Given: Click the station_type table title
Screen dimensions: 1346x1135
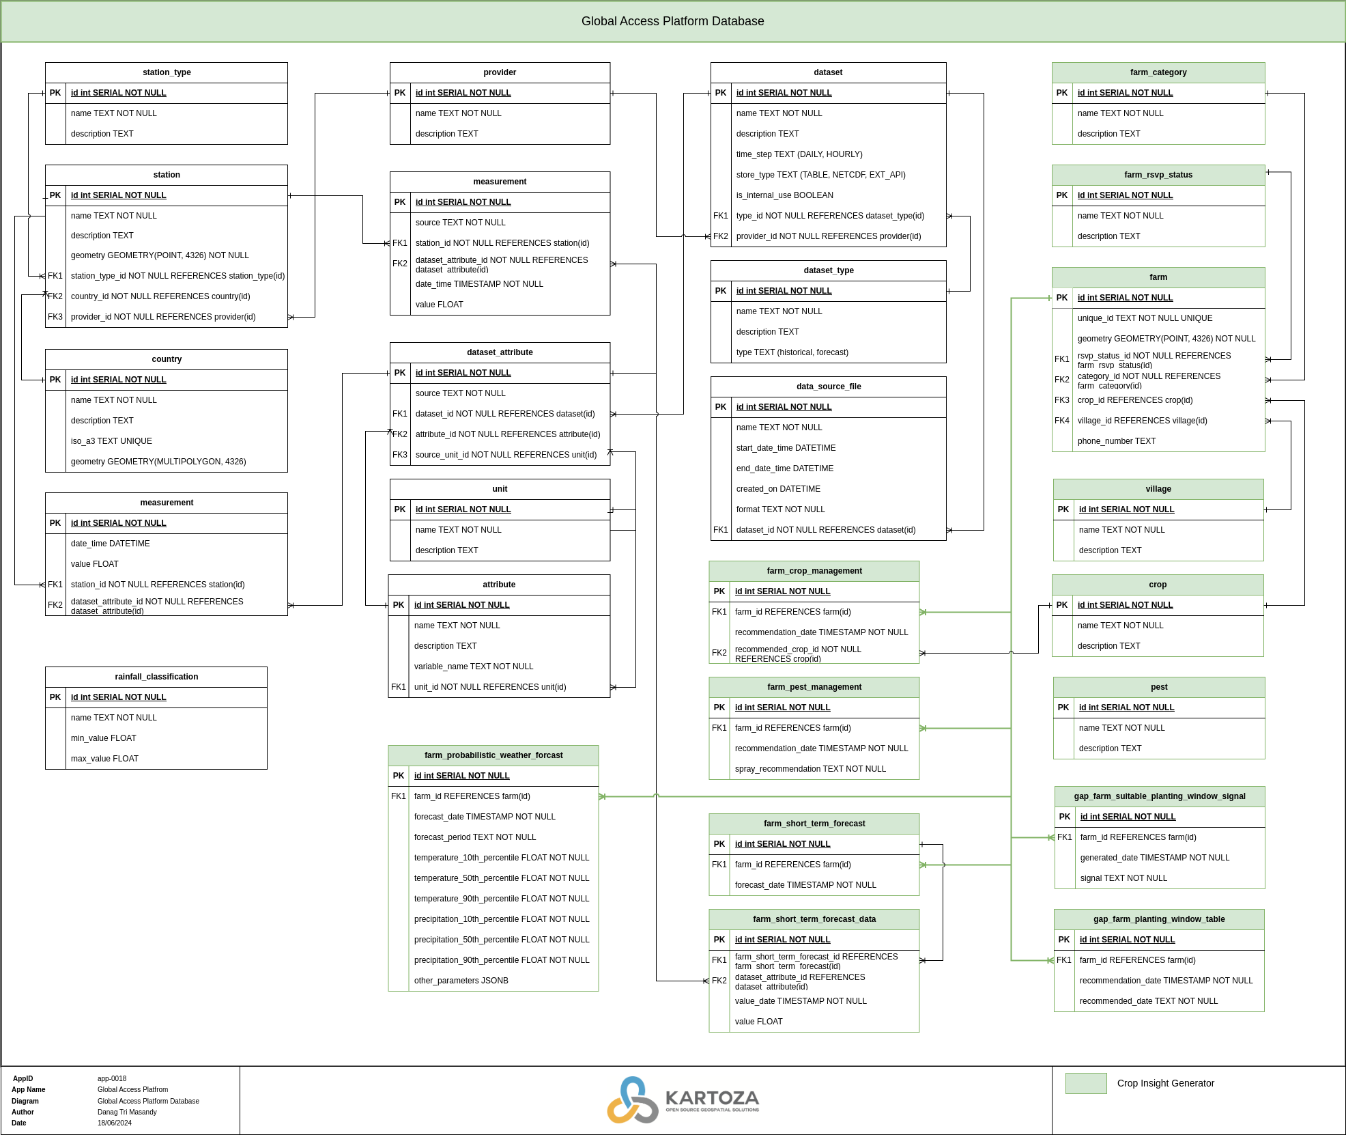Looking at the screenshot, I should (167, 72).
